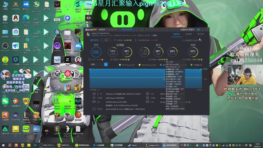
Task: Switch to League of Legends taskbar item
Action: 153,145
